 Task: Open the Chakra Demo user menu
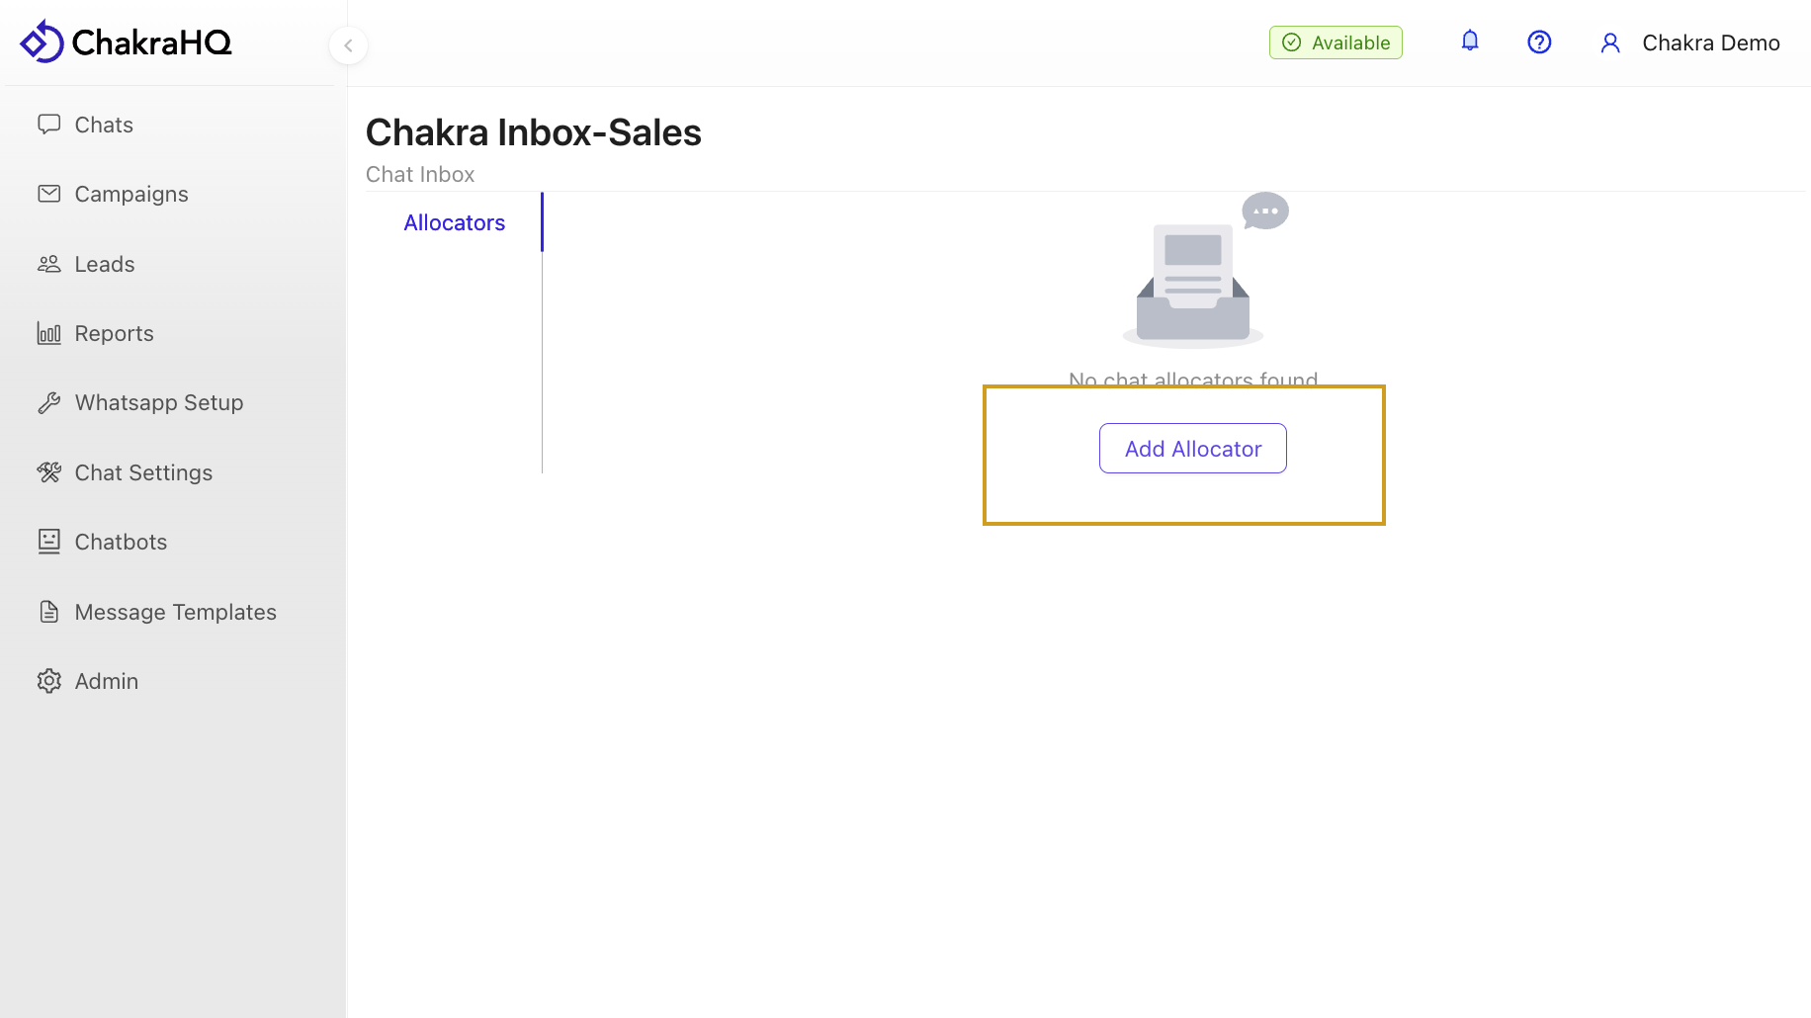(1710, 43)
